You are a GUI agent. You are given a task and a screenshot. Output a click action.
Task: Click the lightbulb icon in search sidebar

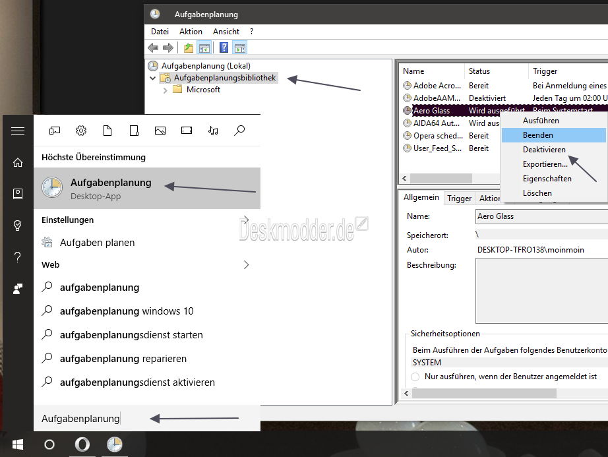point(18,226)
